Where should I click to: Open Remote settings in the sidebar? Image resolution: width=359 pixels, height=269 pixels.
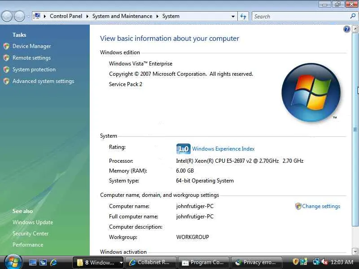31,58
